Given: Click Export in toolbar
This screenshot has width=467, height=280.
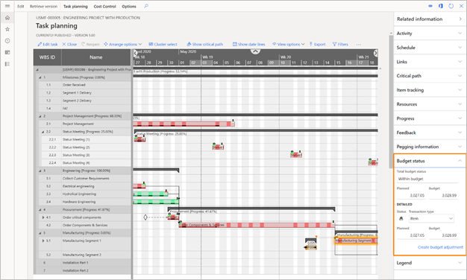Looking at the screenshot, I should click(317, 44).
